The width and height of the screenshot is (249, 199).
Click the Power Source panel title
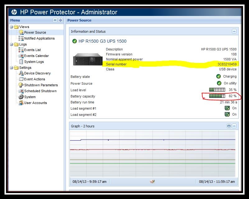click(x=79, y=20)
